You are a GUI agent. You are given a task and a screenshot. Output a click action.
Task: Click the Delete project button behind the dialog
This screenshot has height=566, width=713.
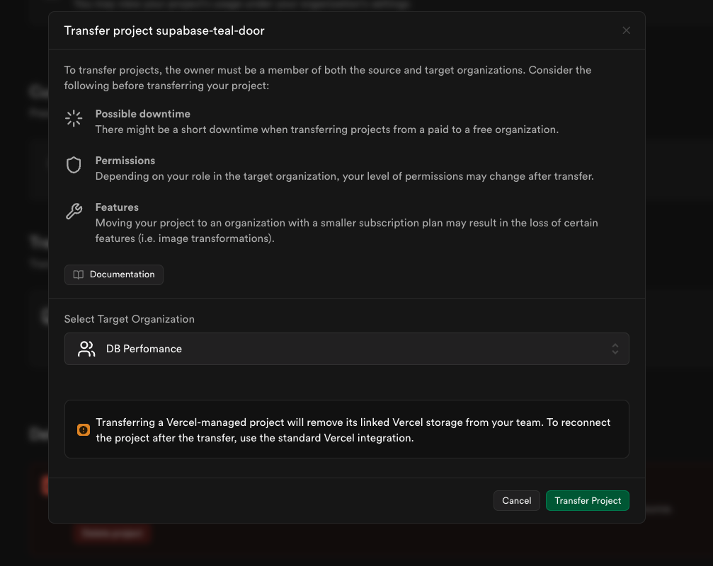click(111, 534)
